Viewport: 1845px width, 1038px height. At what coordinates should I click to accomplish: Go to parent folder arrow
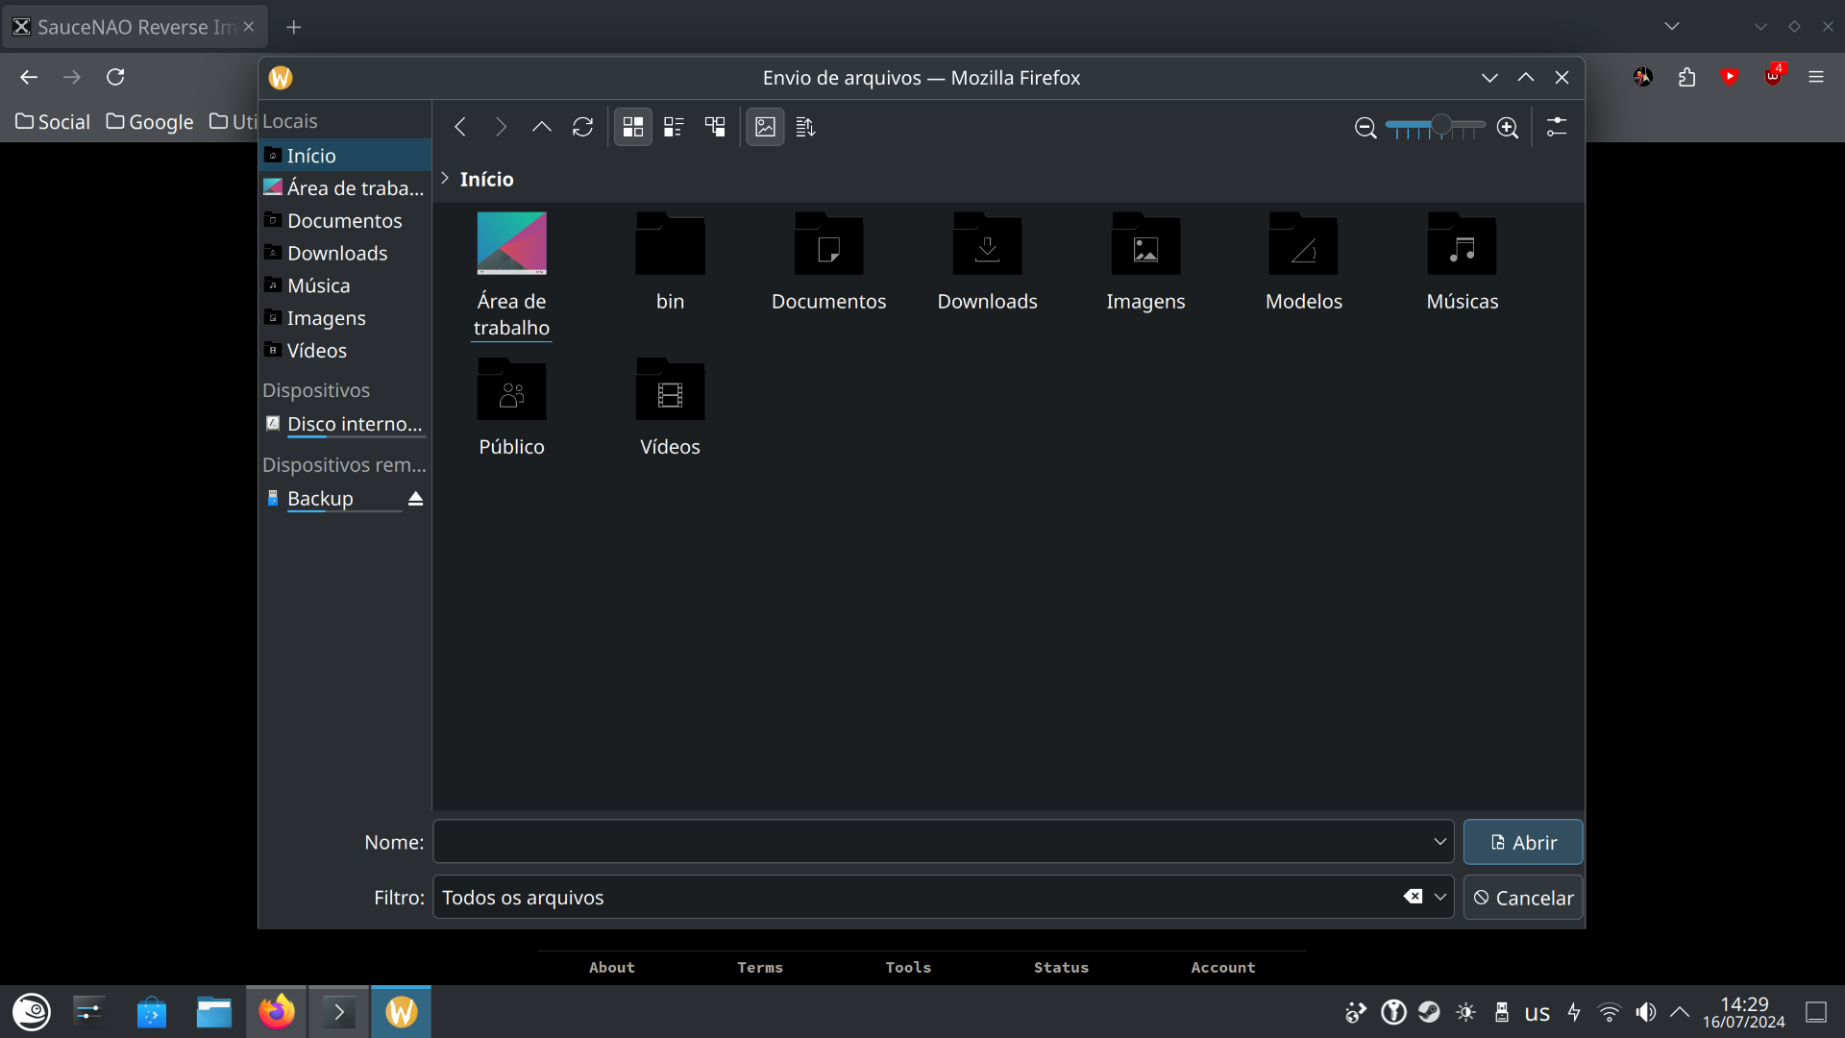point(542,127)
